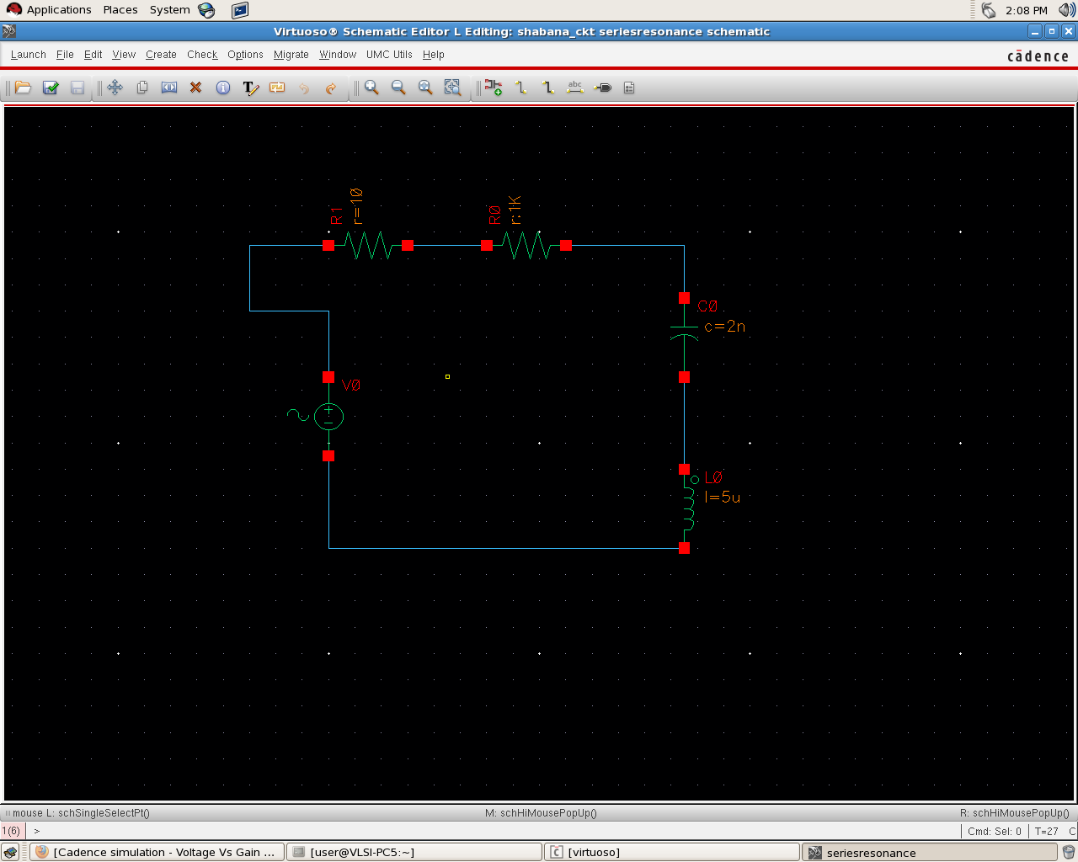Open the View menu
This screenshot has height=862, width=1078.
pyautogui.click(x=124, y=55)
